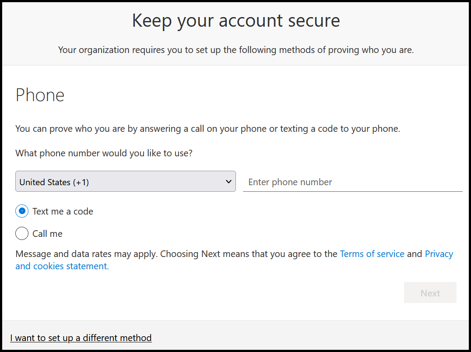Click the Keep your account secure heading

click(236, 21)
